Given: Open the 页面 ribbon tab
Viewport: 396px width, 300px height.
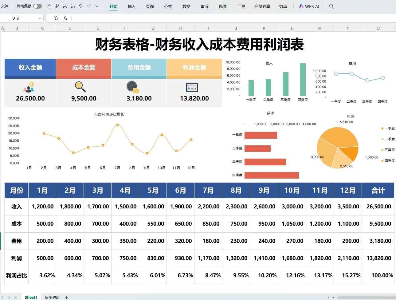Looking at the screenshot, I should [x=150, y=6].
